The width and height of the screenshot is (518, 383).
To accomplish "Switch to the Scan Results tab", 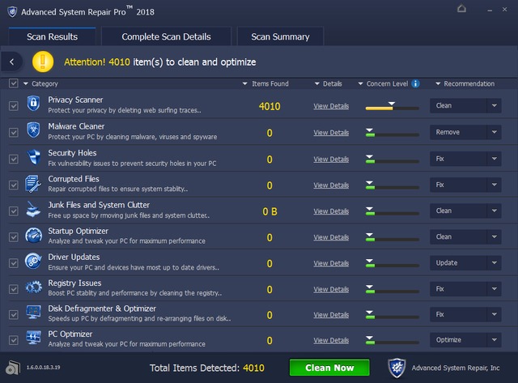I will [52, 36].
